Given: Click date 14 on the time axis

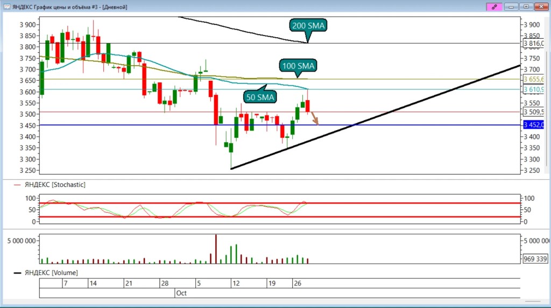Looking at the screenshot, I should [93, 283].
